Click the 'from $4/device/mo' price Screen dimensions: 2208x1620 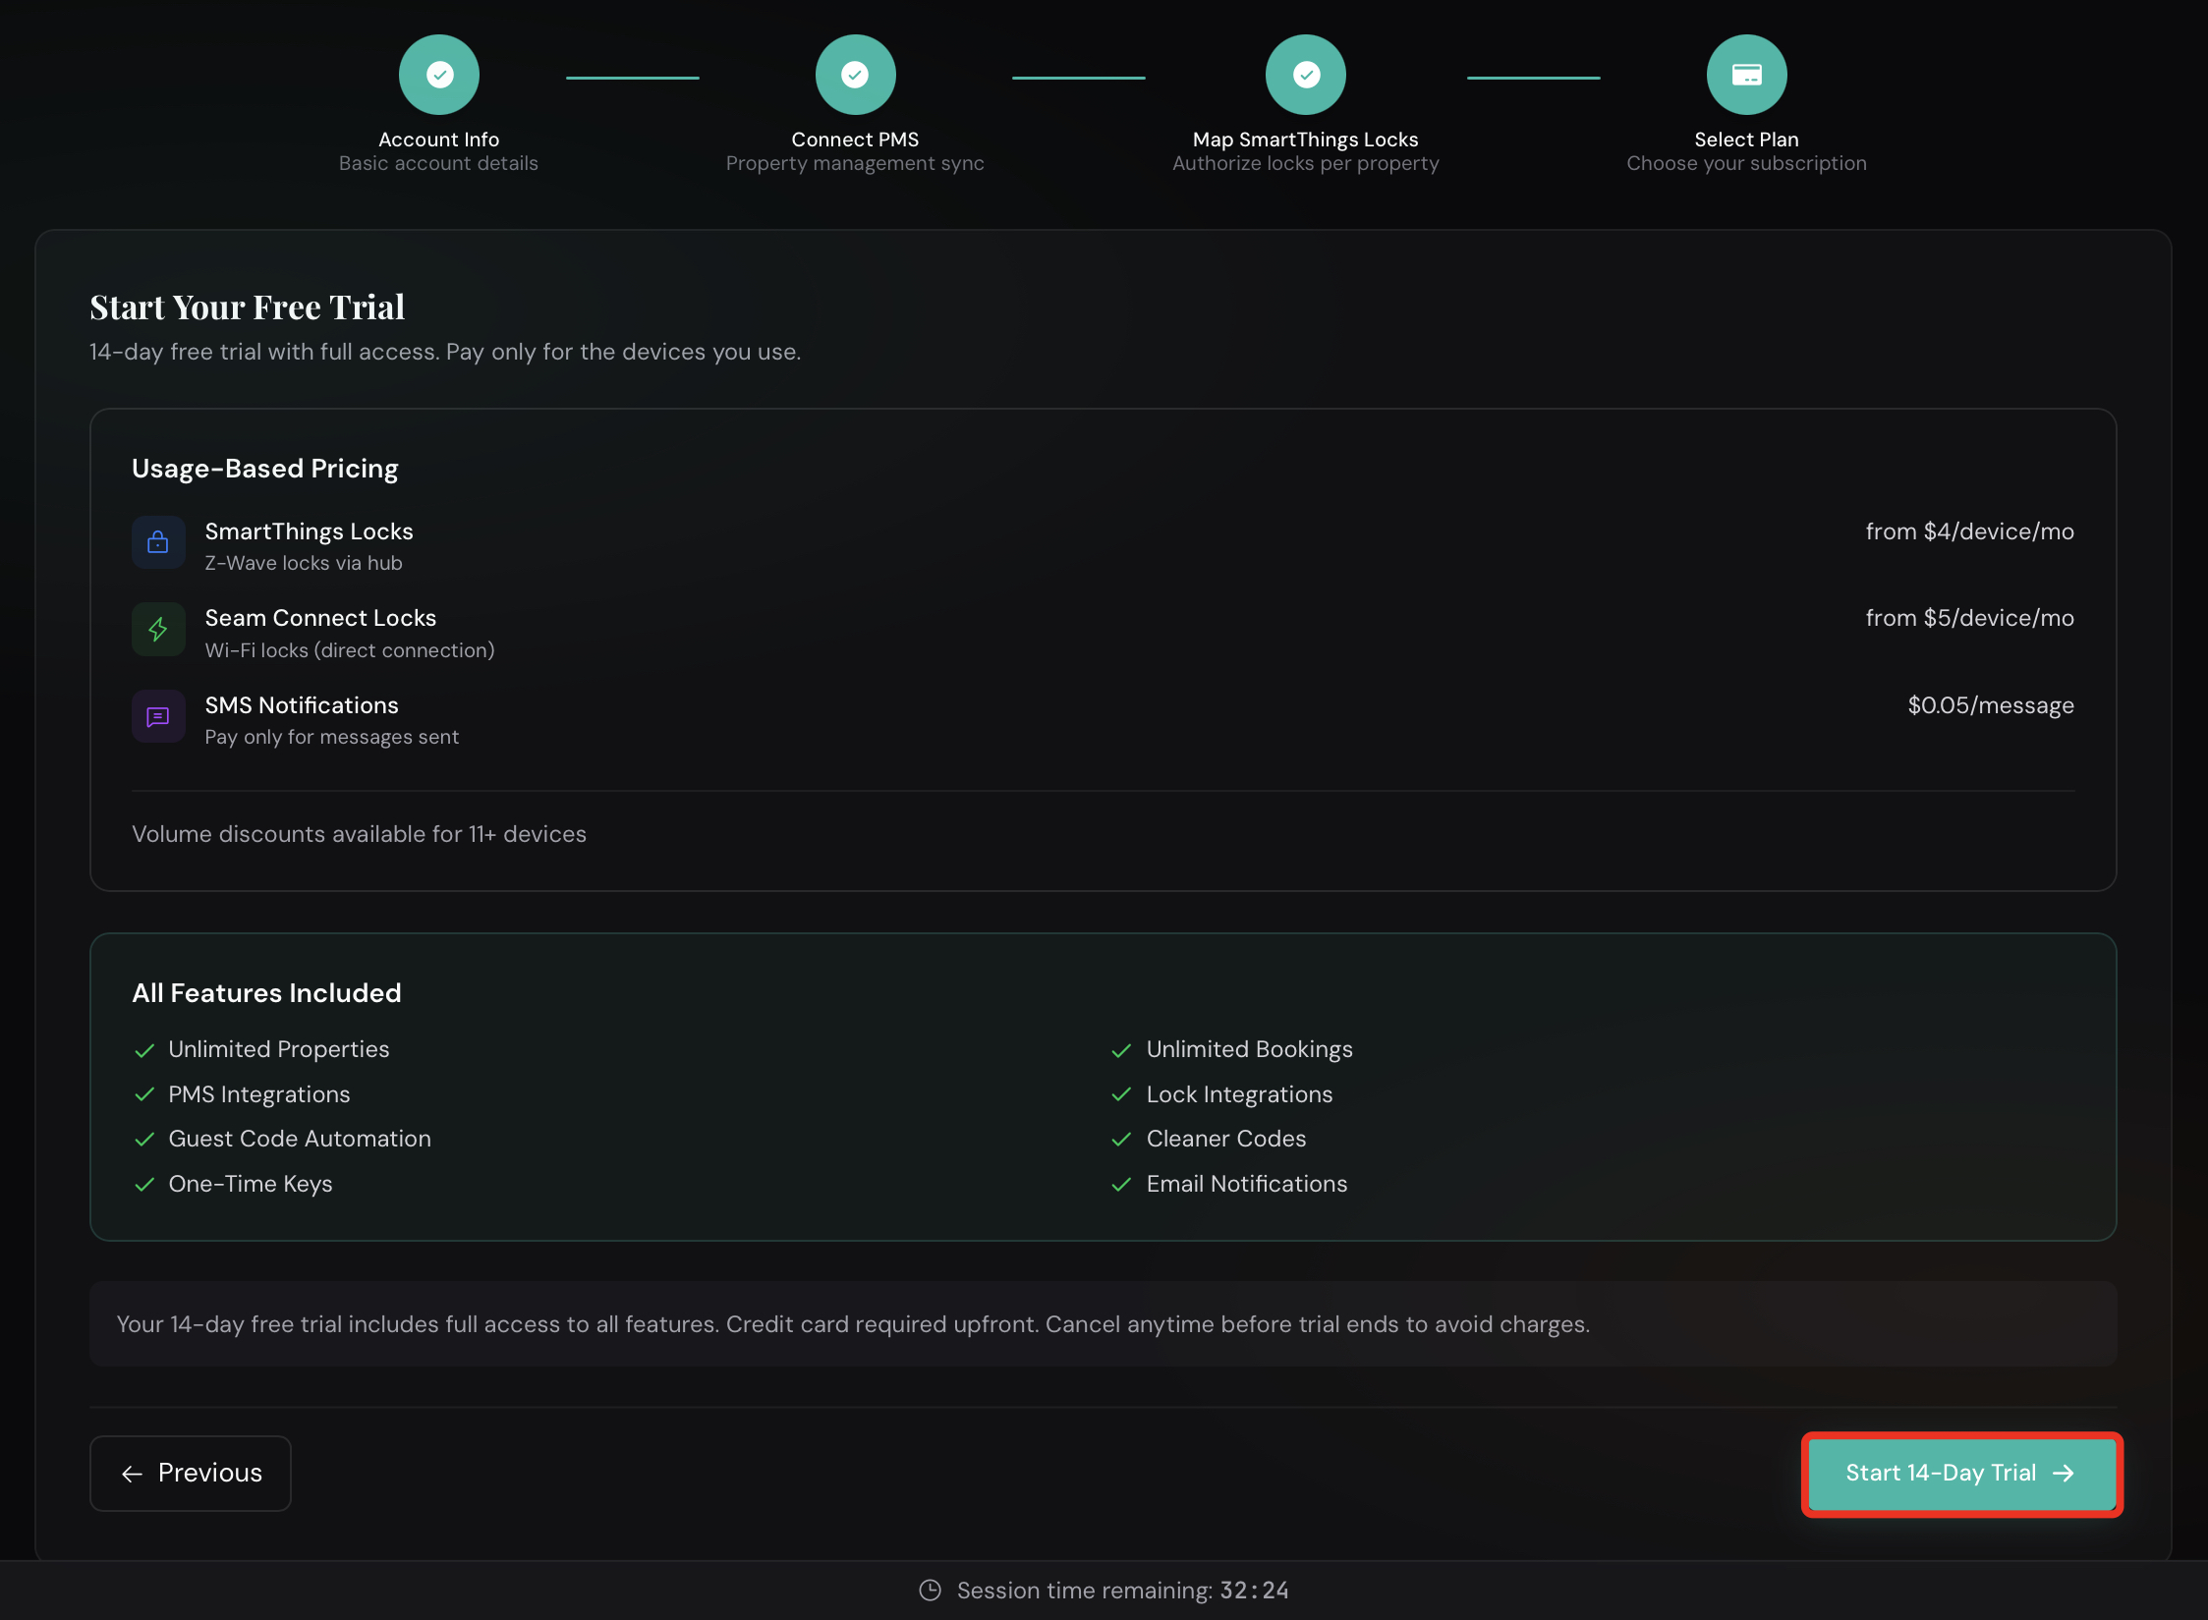(x=1969, y=531)
